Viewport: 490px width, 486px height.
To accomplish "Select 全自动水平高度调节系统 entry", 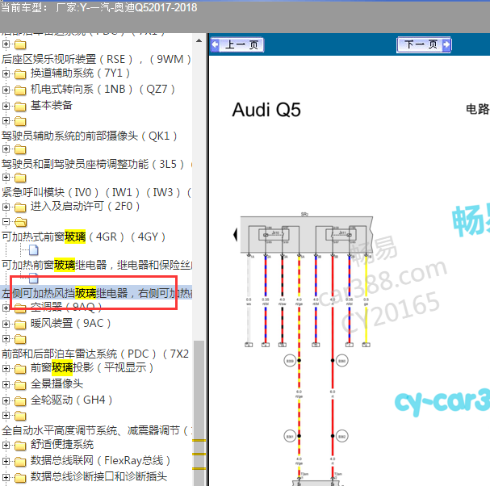I will (96, 430).
